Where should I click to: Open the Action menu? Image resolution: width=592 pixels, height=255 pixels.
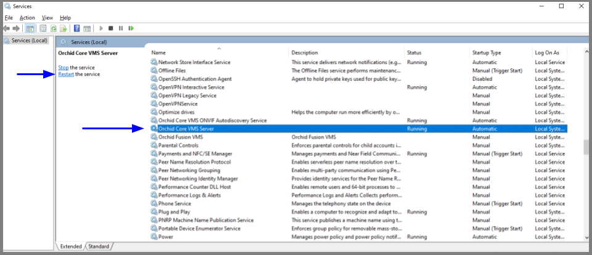[27, 18]
